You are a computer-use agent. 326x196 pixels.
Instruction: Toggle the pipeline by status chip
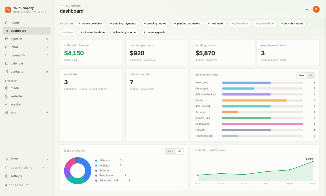pos(93,32)
